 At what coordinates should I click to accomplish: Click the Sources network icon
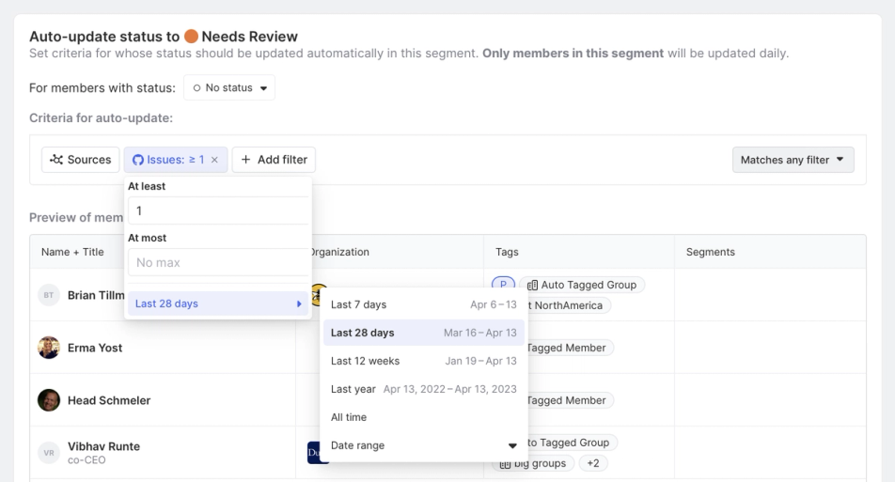(56, 160)
